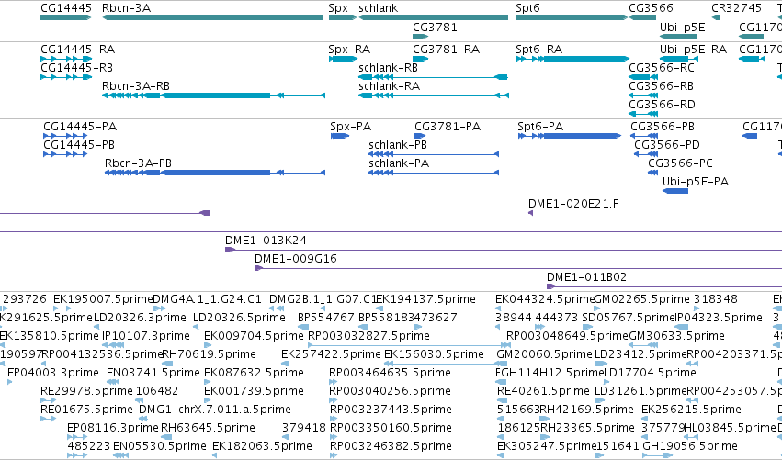This screenshot has height=460, width=782.
Task: Open transcript CG14445-RA label
Action: tap(78, 50)
